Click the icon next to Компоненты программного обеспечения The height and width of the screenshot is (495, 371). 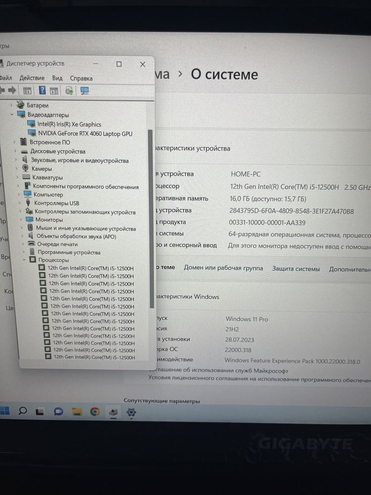click(27, 186)
